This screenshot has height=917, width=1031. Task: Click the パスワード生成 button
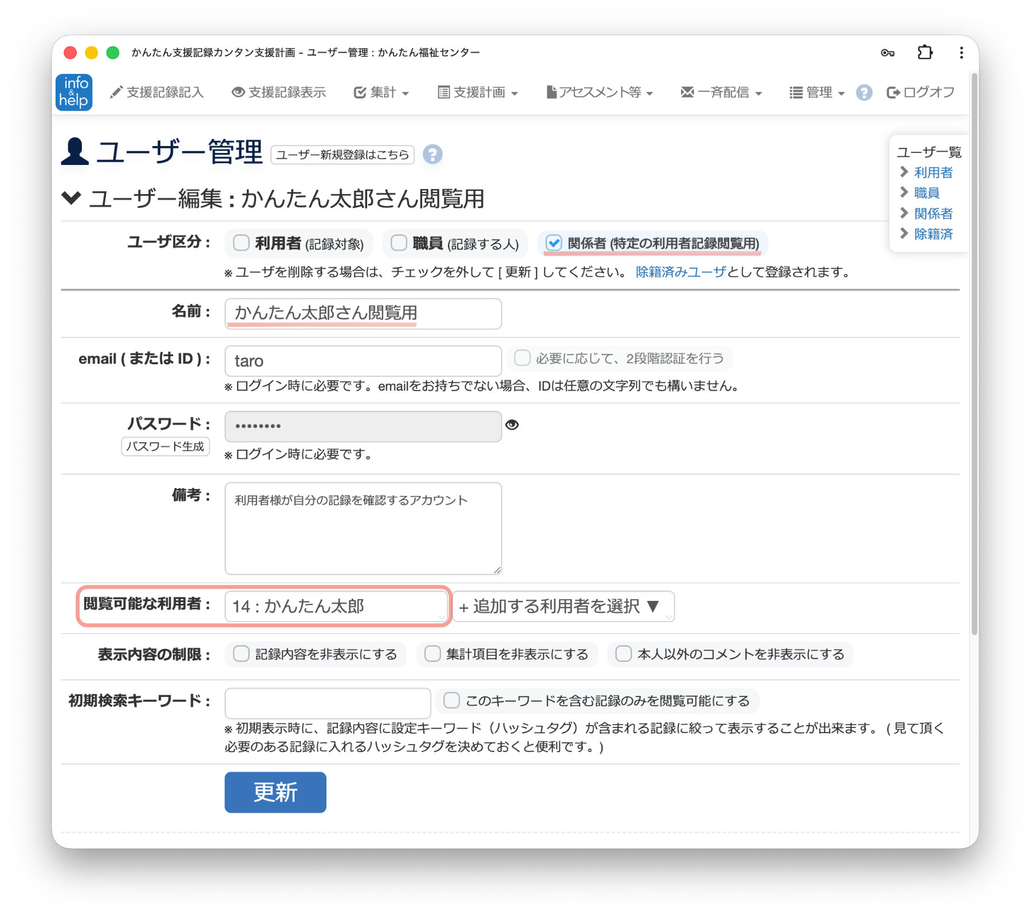point(166,446)
